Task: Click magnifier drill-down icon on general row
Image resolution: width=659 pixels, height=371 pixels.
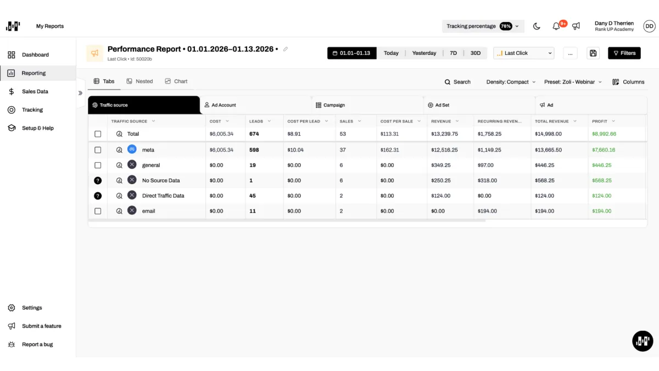Action: [x=119, y=165]
